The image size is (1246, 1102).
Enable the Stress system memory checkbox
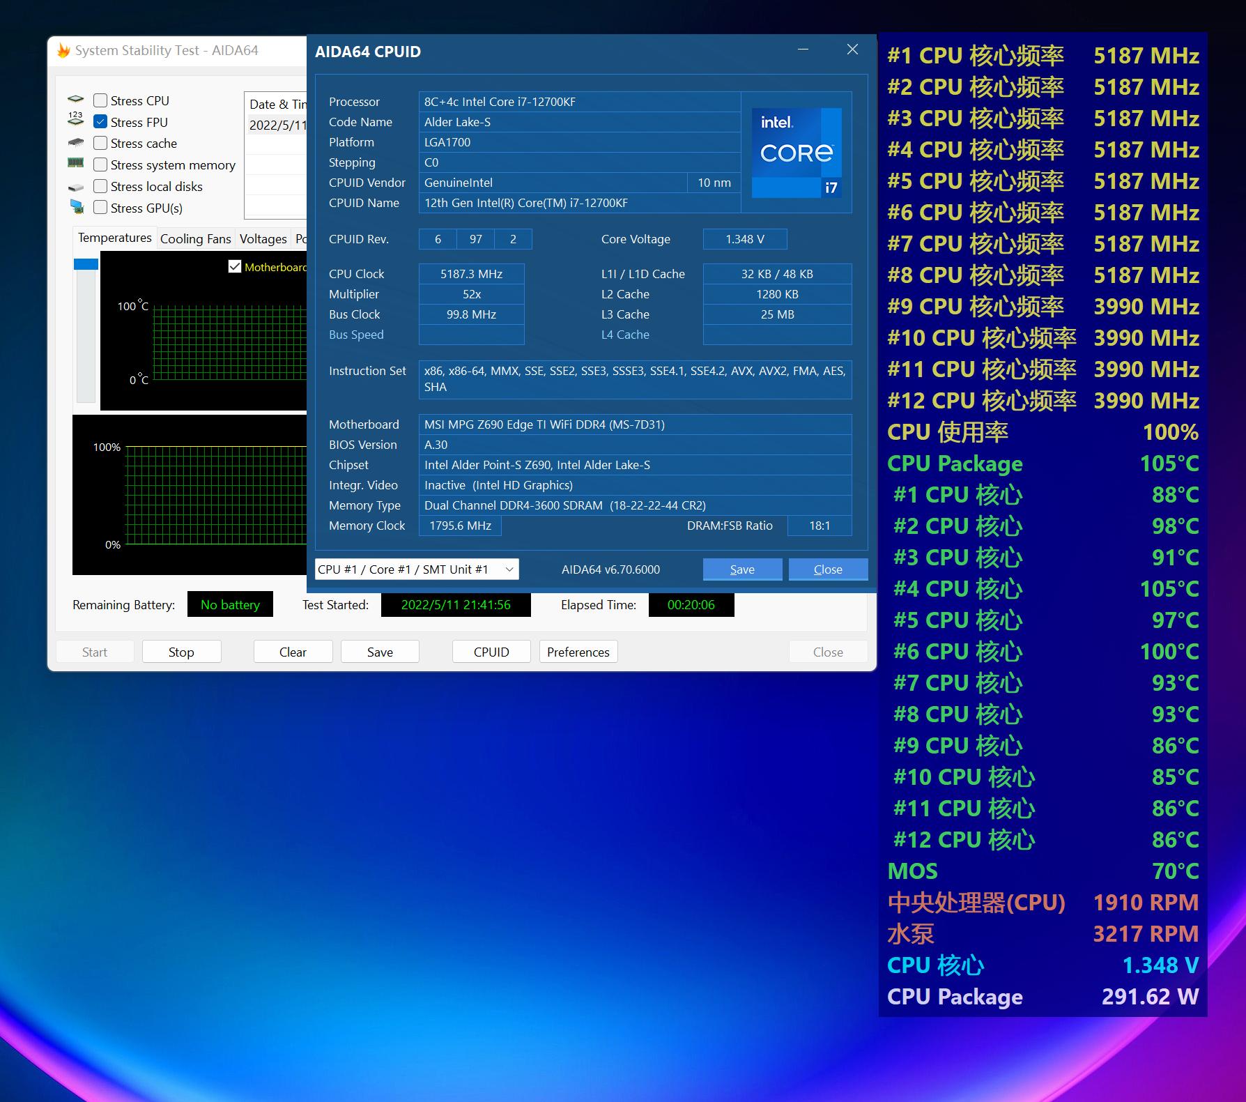tap(100, 164)
